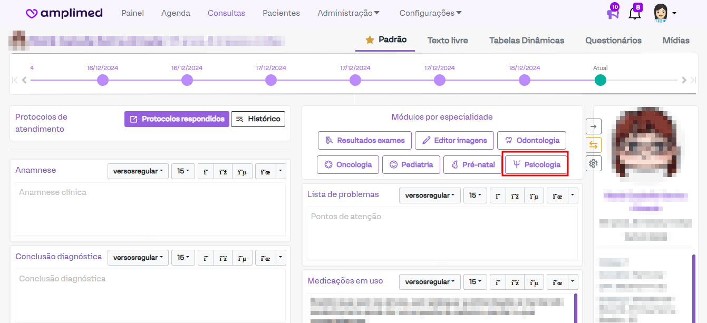Open the Histórico button
The width and height of the screenshot is (707, 323).
[258, 119]
